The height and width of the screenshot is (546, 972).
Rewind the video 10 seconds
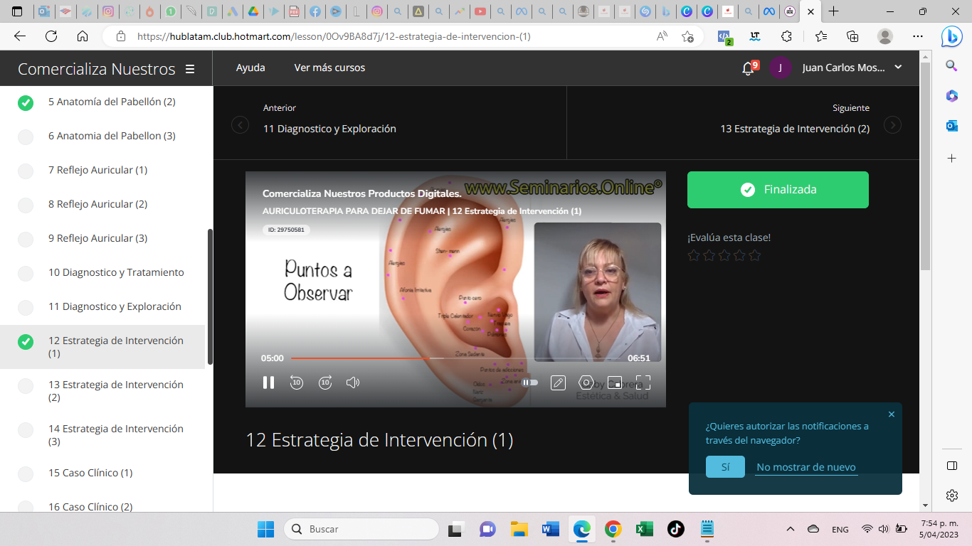pyautogui.click(x=297, y=382)
